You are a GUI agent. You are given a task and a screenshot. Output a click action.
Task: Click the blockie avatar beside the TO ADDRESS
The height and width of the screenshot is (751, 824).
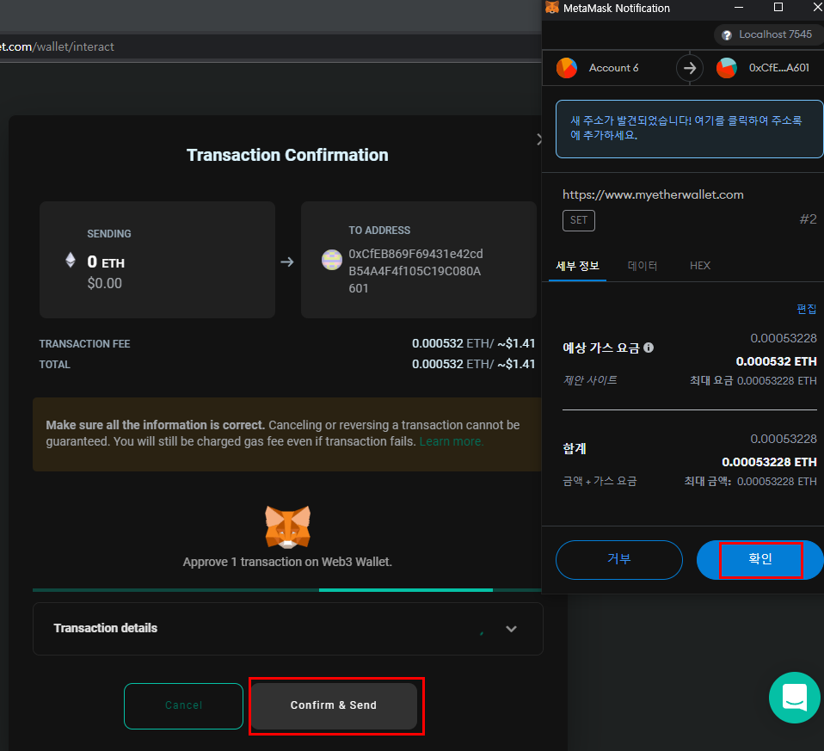pos(332,260)
